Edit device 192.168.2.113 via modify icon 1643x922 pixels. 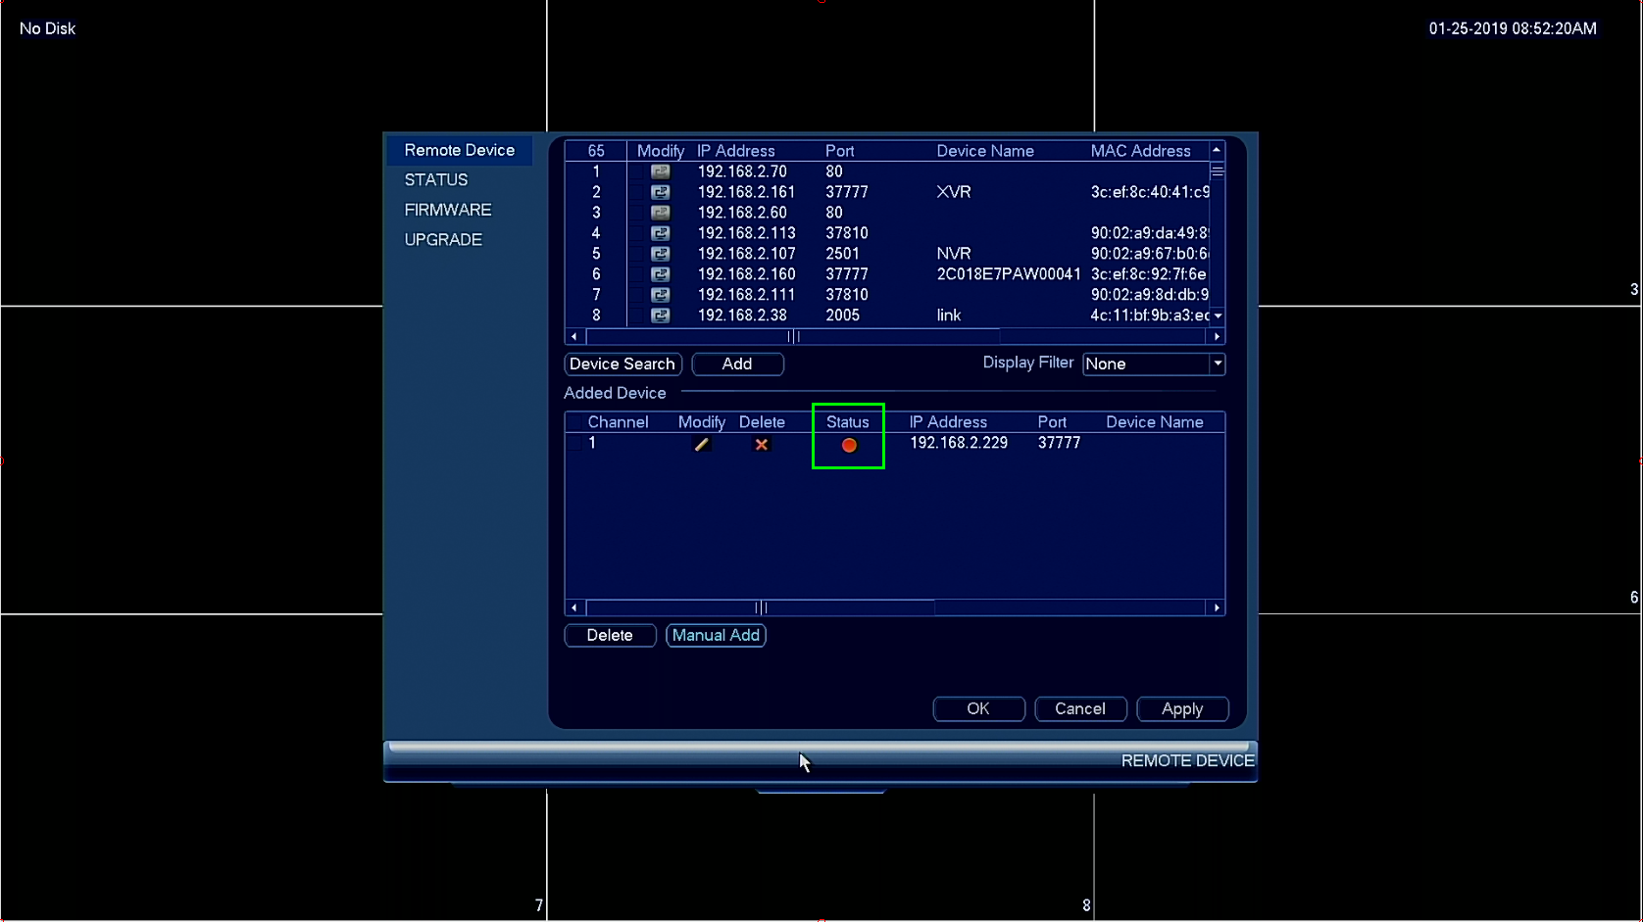click(x=661, y=233)
